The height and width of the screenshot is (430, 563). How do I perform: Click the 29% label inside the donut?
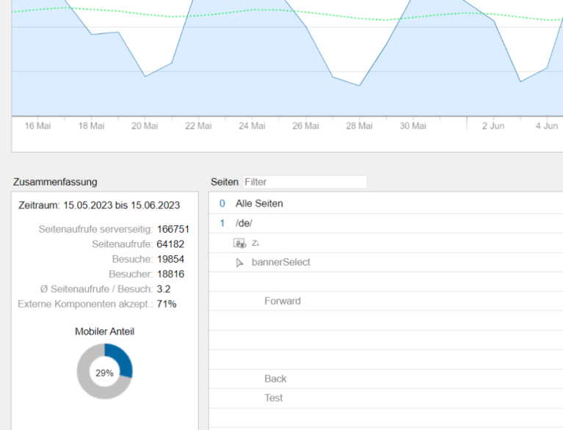click(x=105, y=373)
